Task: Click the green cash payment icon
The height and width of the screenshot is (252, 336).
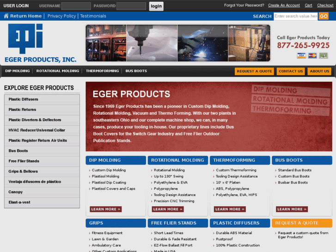Action: (x=324, y=55)
